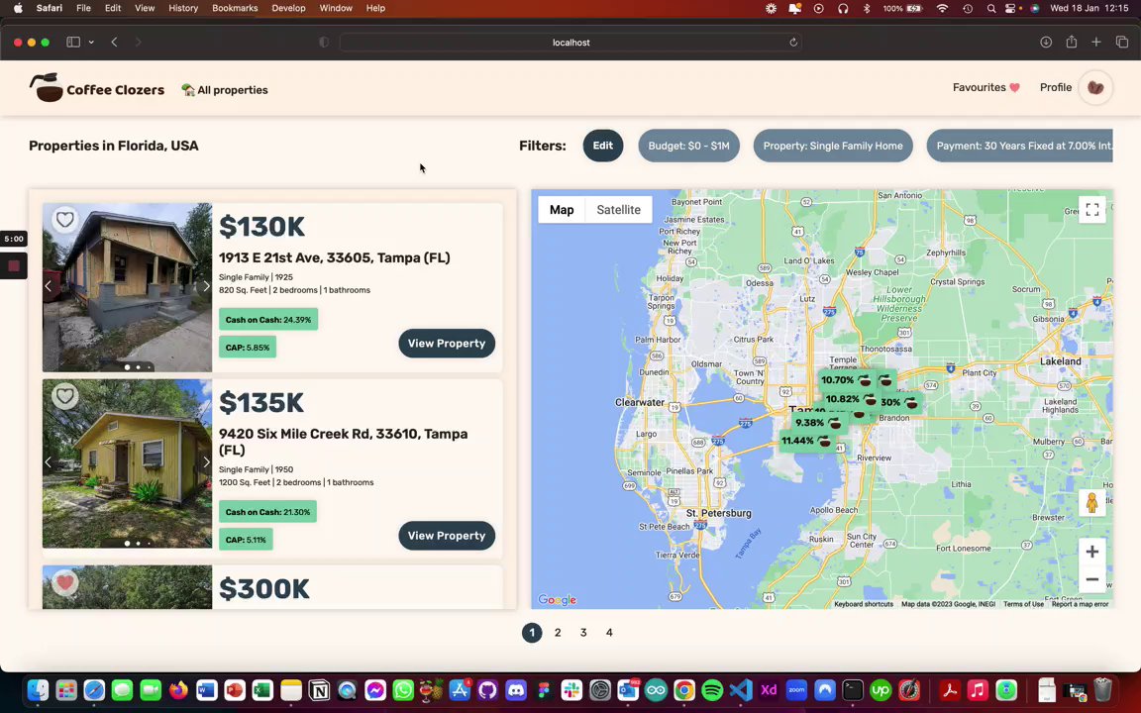Open the All properties link
This screenshot has height=713, width=1141.
click(x=225, y=90)
